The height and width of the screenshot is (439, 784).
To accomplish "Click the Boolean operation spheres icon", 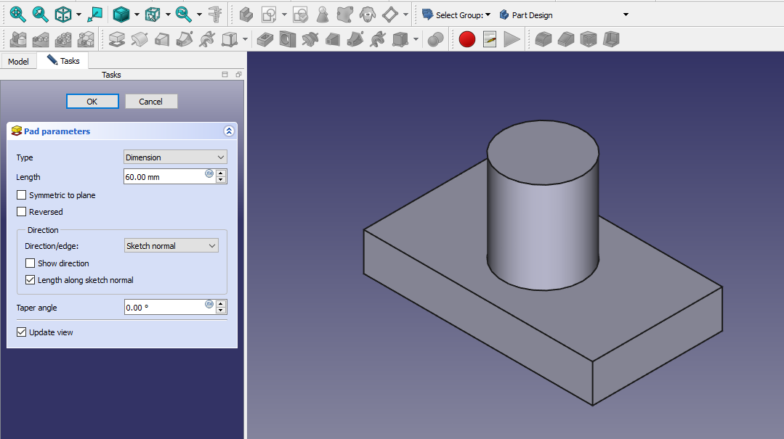I will tap(435, 39).
